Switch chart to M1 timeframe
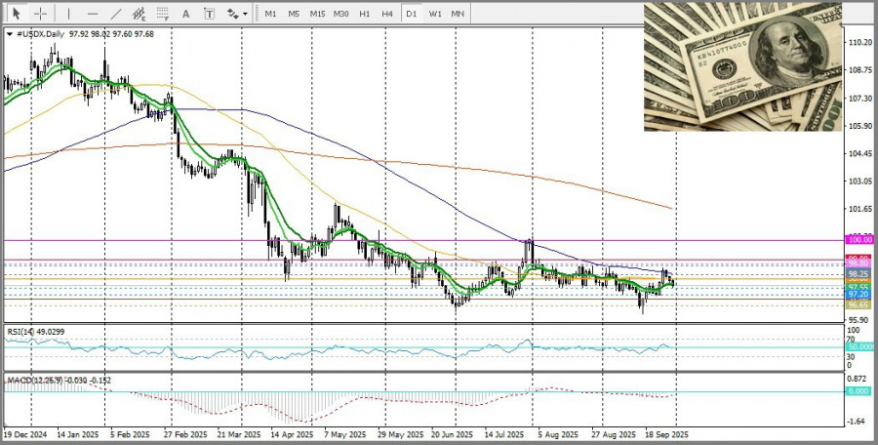Viewport: 878px width, 445px height. coord(270,14)
